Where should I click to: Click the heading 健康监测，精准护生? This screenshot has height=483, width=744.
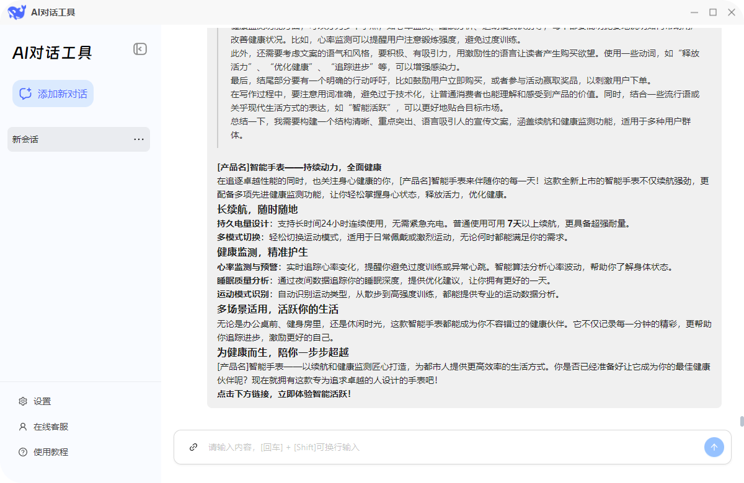(262, 252)
